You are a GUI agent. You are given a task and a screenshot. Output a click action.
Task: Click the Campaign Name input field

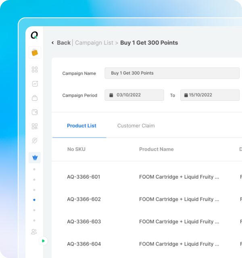(x=172, y=73)
